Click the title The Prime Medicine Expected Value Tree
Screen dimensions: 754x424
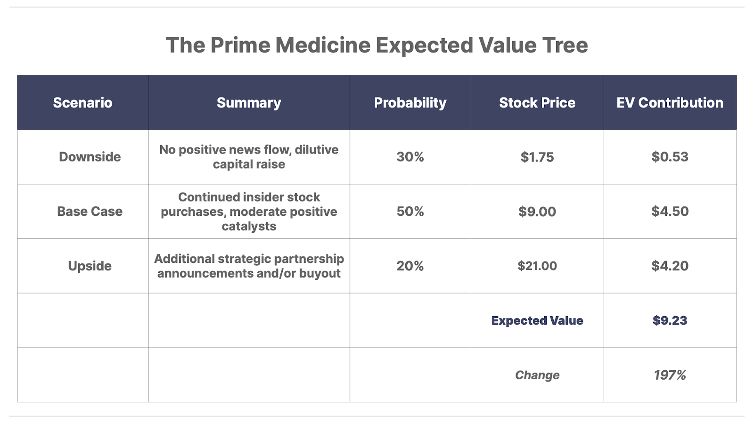click(x=377, y=45)
